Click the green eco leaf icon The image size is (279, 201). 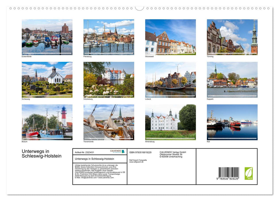pos(249,173)
